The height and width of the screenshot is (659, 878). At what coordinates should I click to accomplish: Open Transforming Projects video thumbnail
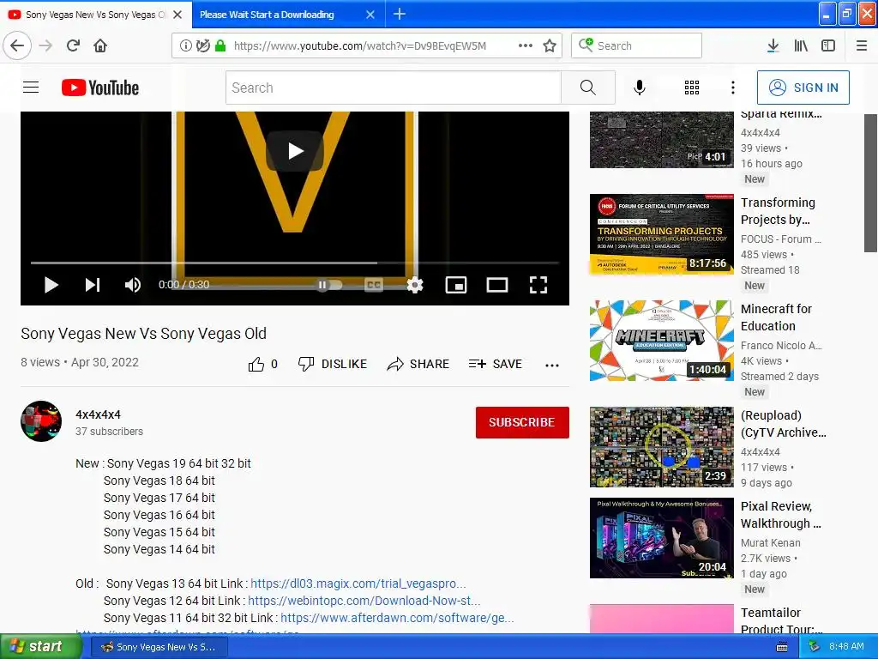point(661,234)
